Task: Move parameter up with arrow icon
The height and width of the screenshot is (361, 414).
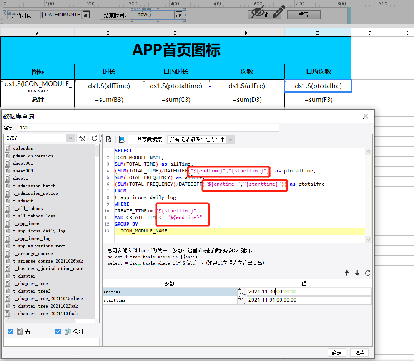Action: pyautogui.click(x=347, y=273)
